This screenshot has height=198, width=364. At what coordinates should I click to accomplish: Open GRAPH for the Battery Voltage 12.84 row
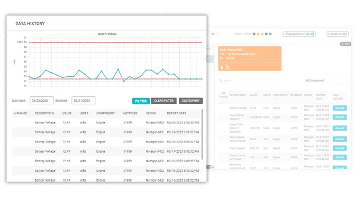tap(340, 108)
